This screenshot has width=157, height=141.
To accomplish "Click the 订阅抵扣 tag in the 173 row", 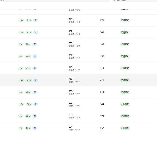I will pyautogui.click(x=125, y=116).
